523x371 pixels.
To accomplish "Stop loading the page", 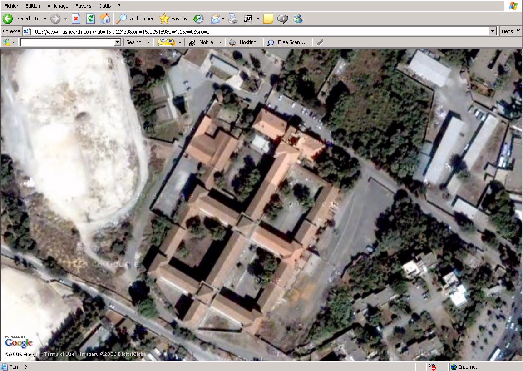I will click(x=76, y=19).
